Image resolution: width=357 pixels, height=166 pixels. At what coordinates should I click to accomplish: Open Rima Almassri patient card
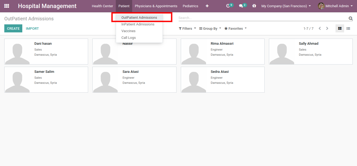pyautogui.click(x=222, y=51)
